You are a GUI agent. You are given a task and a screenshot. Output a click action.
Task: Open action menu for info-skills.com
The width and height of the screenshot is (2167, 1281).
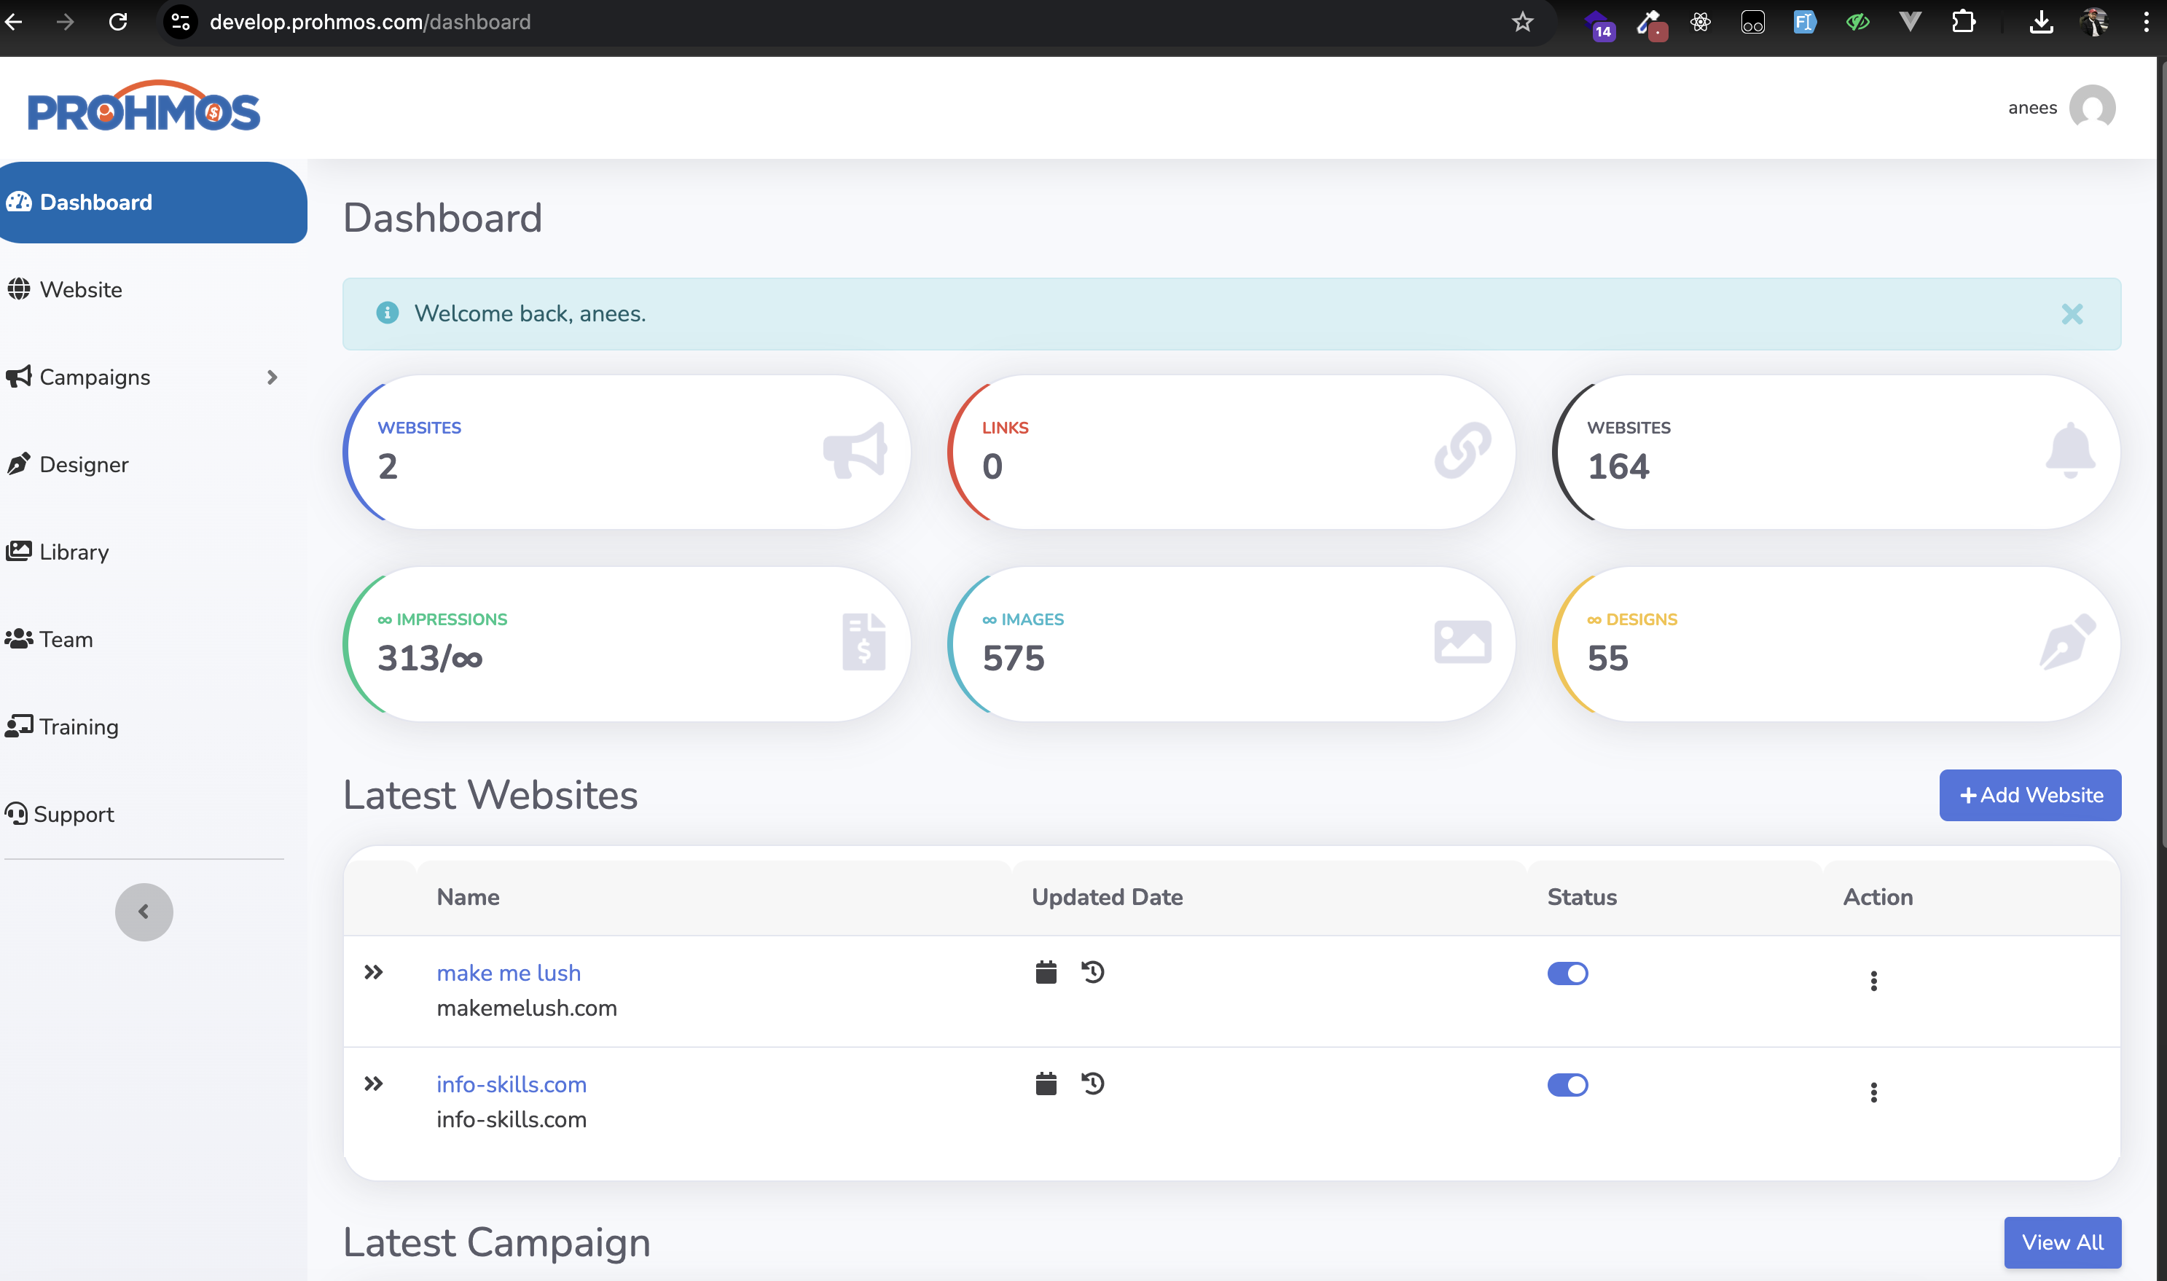(1873, 1093)
